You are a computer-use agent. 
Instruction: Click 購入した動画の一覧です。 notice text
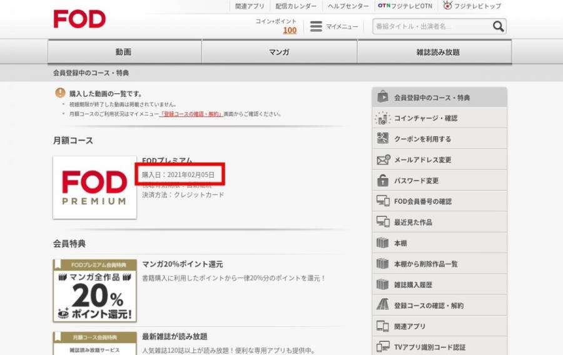coord(106,94)
